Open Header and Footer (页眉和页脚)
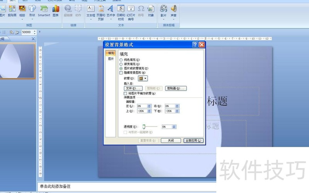Viewport: 309px width, 193px height. pyautogui.click(x=101, y=13)
